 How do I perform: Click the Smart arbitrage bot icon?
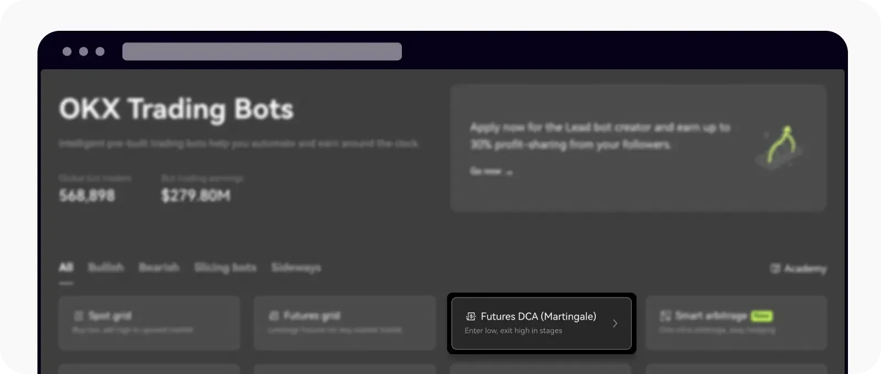666,316
